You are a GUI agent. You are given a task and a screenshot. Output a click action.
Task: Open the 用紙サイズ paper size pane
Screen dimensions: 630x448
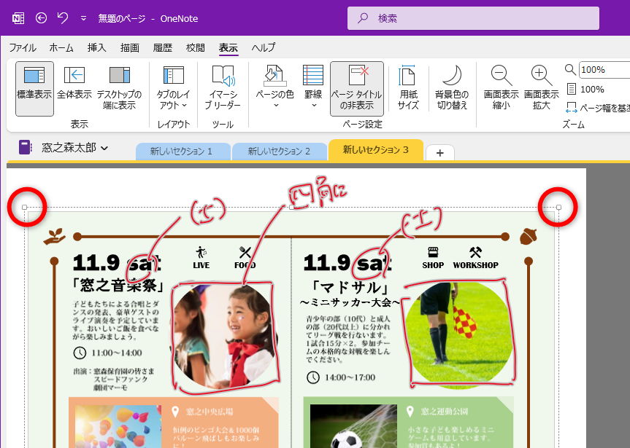(x=407, y=84)
